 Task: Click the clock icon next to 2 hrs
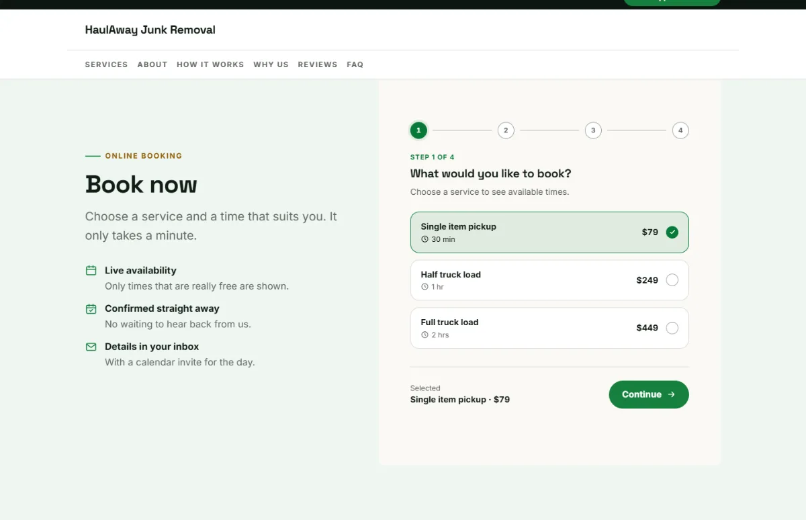tap(424, 335)
